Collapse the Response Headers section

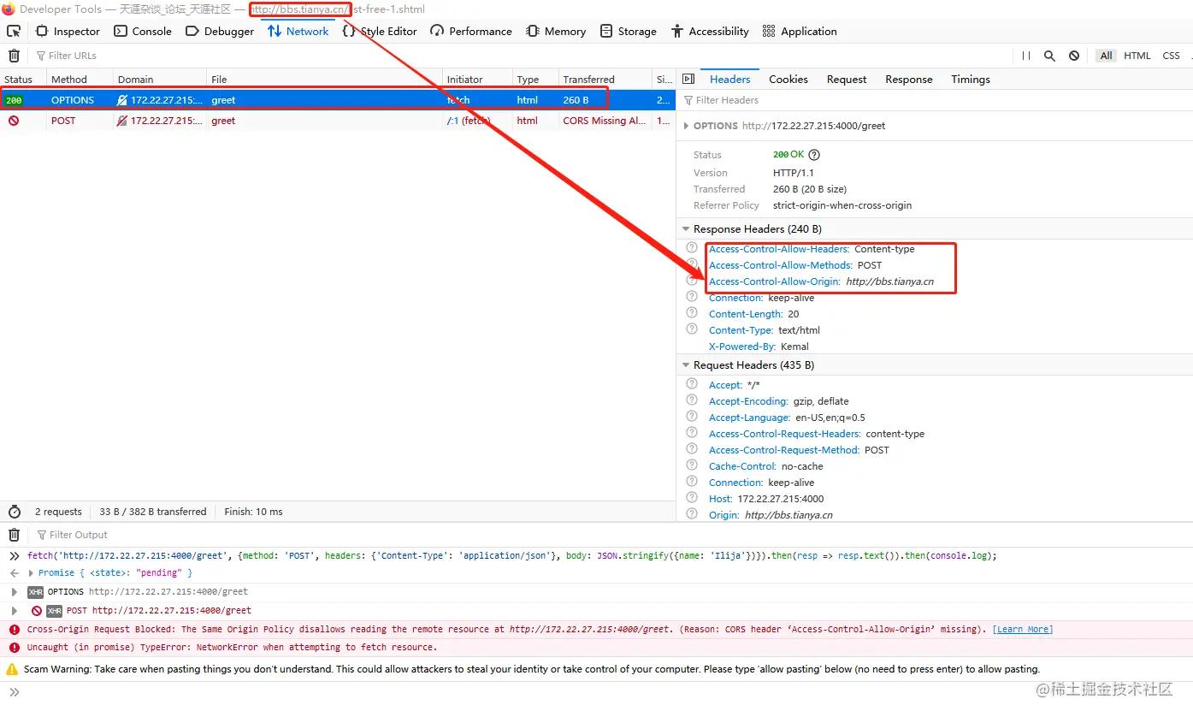click(686, 229)
